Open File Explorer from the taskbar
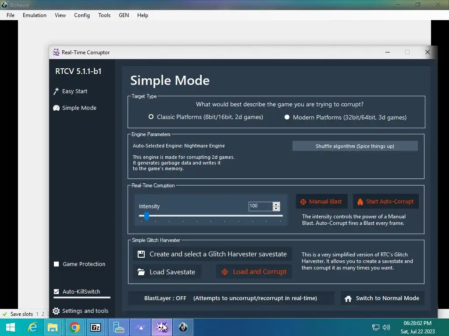449x336 pixels. [x=53, y=327]
